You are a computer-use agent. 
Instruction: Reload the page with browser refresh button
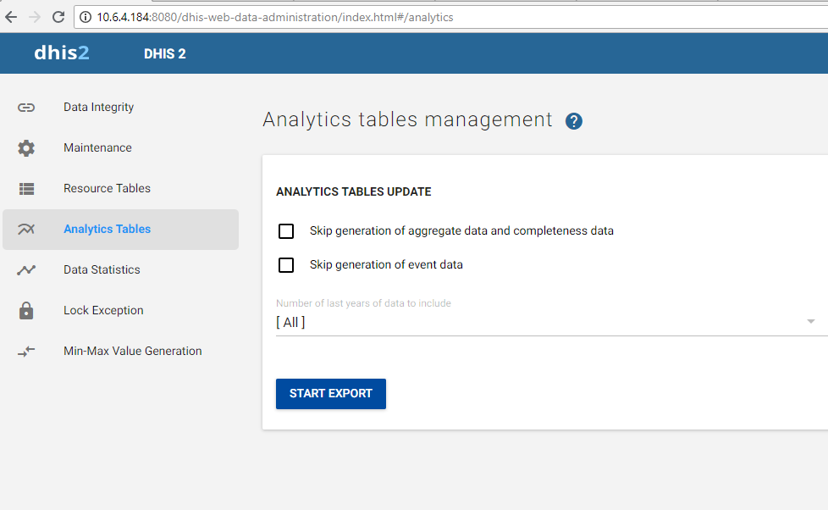[58, 17]
